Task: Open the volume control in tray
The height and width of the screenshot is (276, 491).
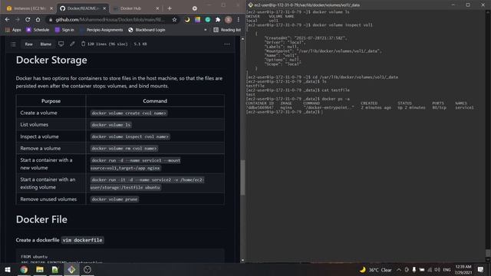Action: pos(437,270)
